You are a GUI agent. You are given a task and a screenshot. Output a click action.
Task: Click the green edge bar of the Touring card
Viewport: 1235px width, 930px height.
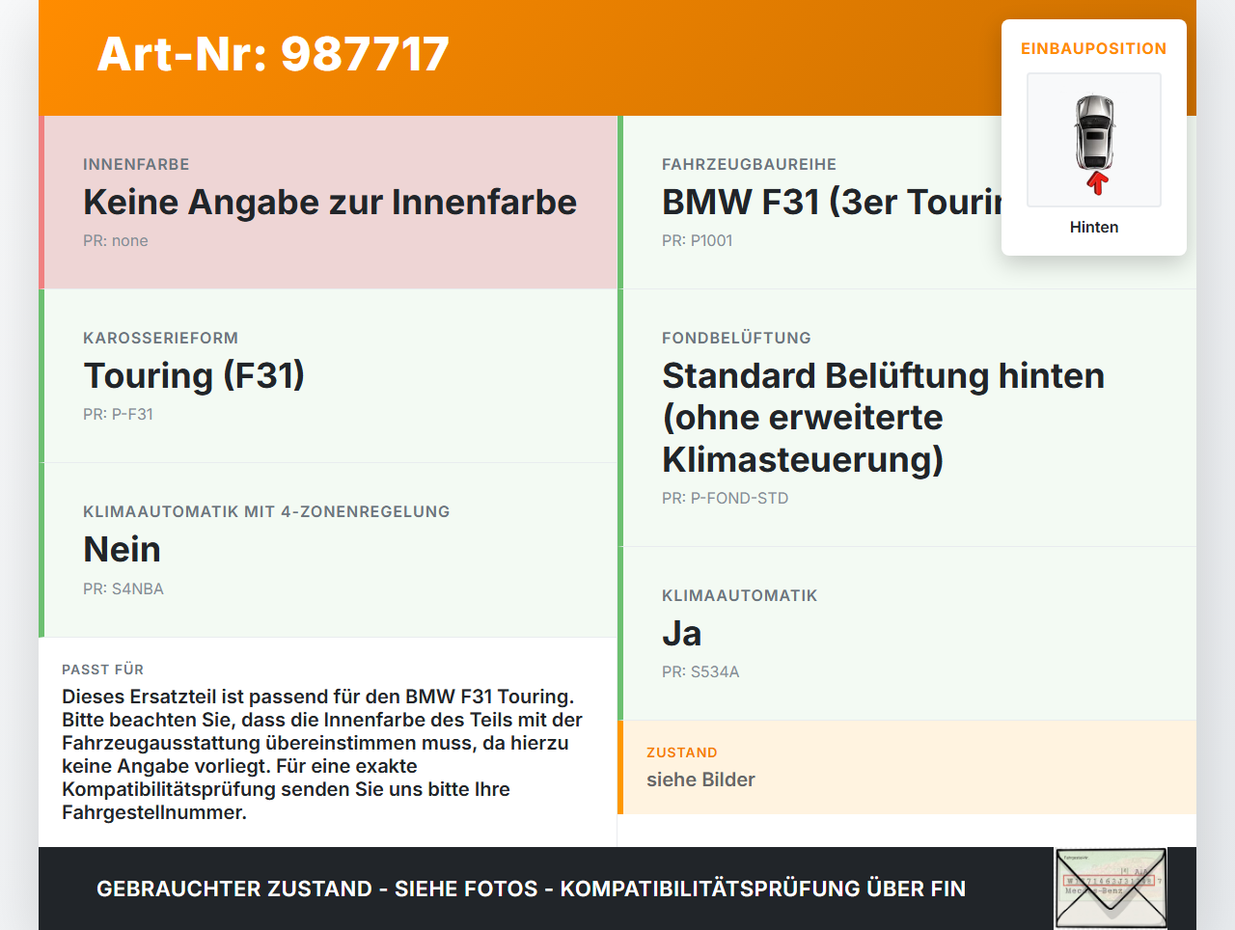click(41, 375)
